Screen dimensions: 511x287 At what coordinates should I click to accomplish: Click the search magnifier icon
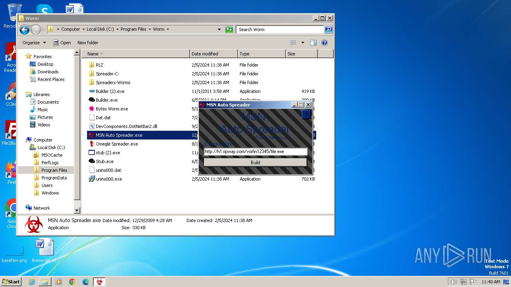tap(328, 29)
